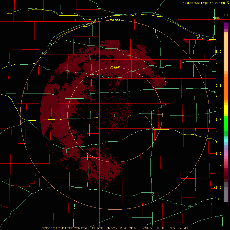Click the 100 NMI range ring label

[115, 20]
